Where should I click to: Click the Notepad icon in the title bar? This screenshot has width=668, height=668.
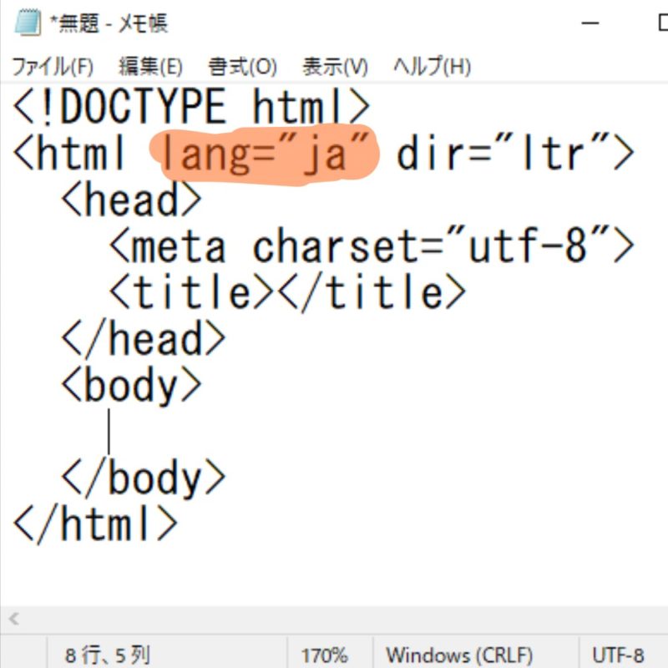click(28, 23)
